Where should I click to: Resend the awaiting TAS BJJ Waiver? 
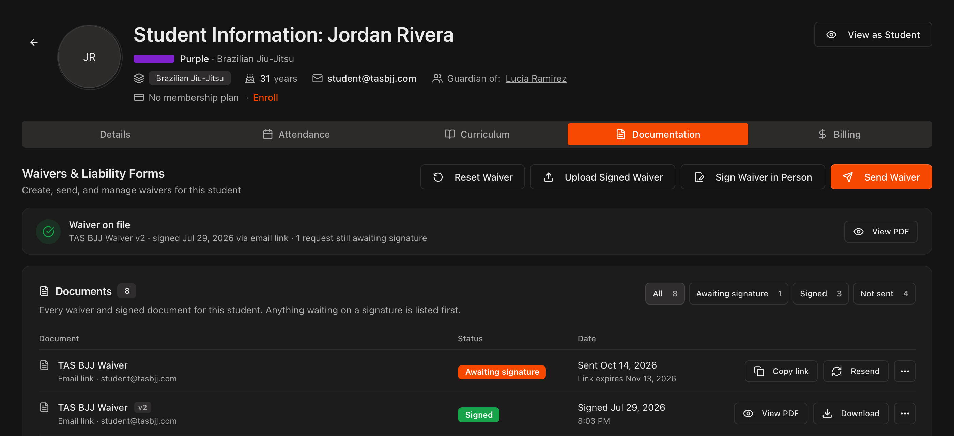(856, 371)
